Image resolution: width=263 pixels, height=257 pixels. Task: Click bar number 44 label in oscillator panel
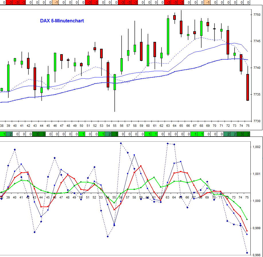click(41, 198)
